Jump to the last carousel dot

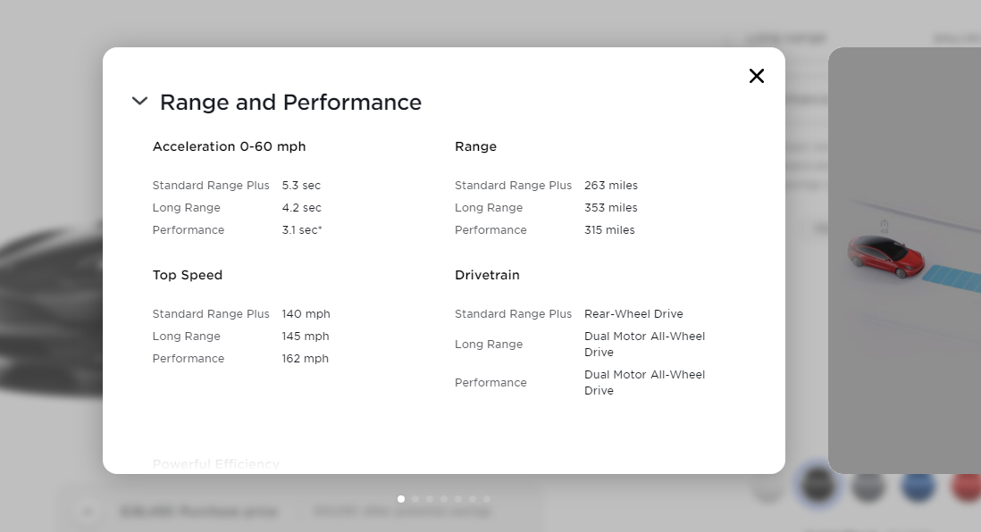pyautogui.click(x=487, y=499)
